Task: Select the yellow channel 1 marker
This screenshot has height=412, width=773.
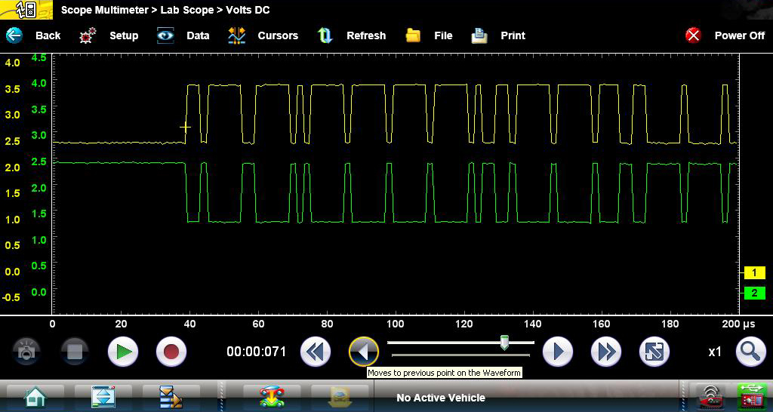Action: (x=753, y=273)
